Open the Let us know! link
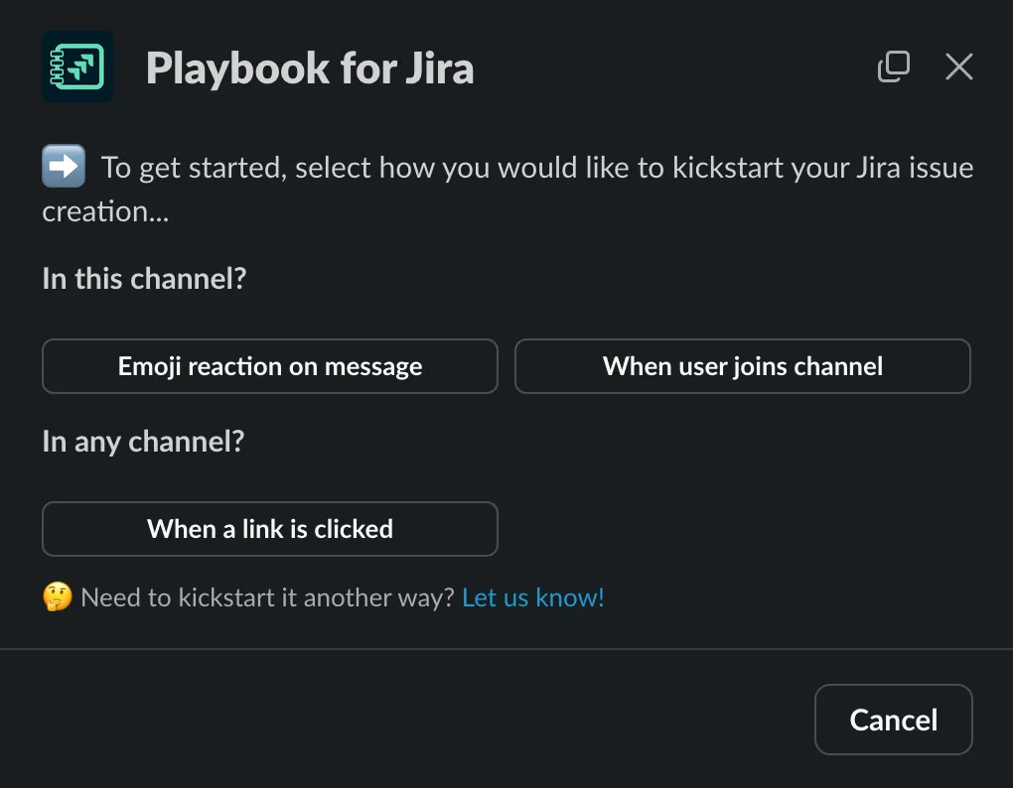 (x=533, y=597)
